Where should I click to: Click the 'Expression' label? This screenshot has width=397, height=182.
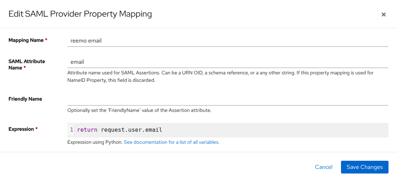tap(21, 129)
